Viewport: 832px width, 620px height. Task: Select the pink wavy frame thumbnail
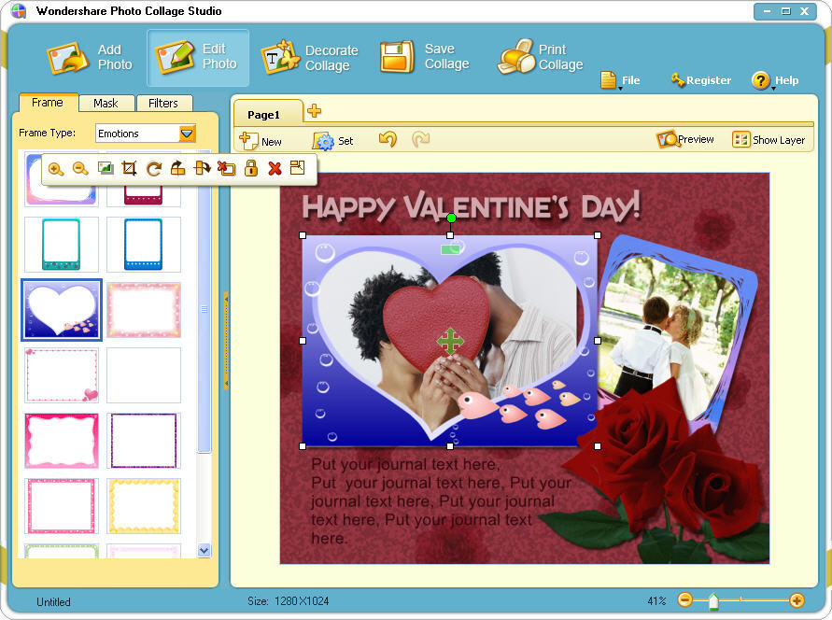(x=62, y=440)
